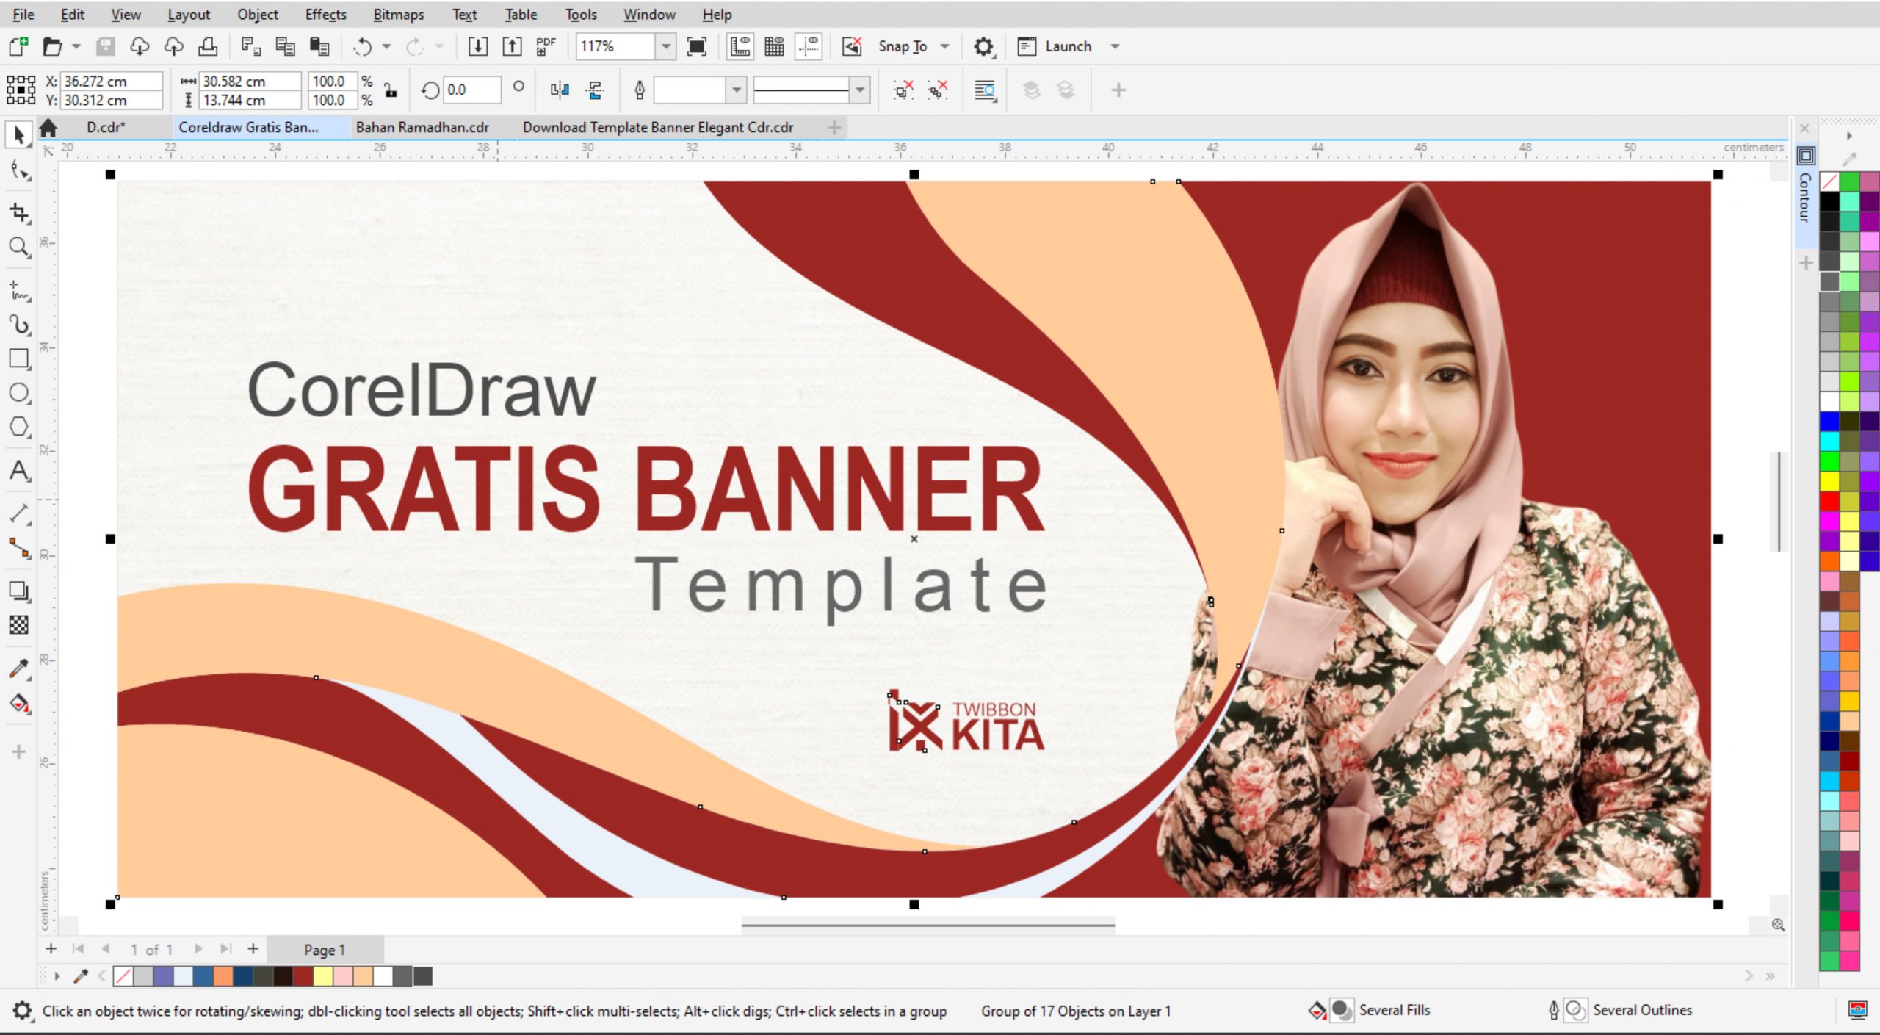The image size is (1880, 1035).
Task: Toggle Show rulers button
Action: coord(740,46)
